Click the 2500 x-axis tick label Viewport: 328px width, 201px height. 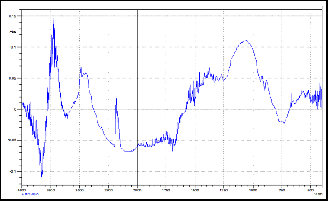coord(108,190)
